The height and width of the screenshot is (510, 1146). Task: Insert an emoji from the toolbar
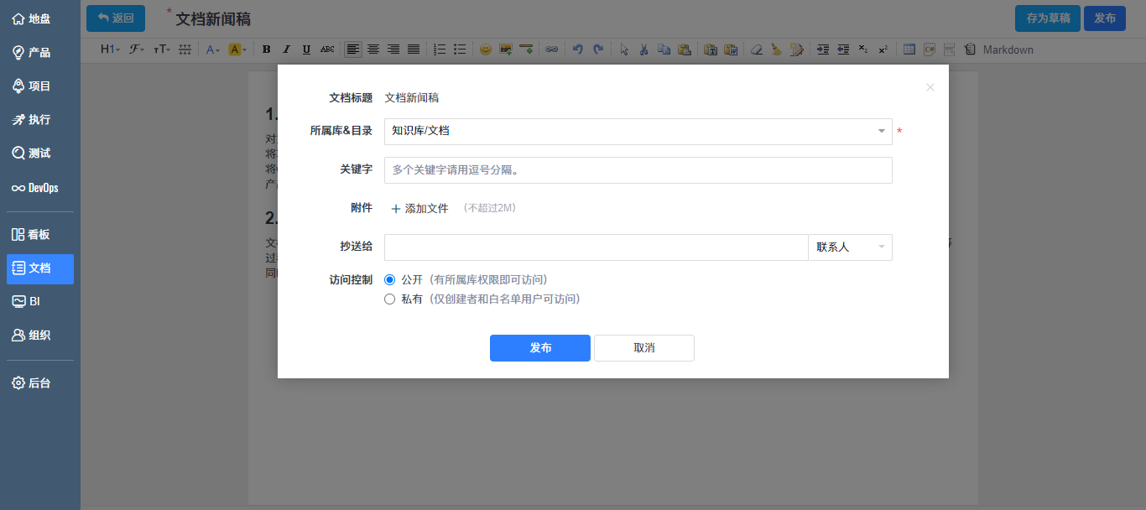coord(485,49)
